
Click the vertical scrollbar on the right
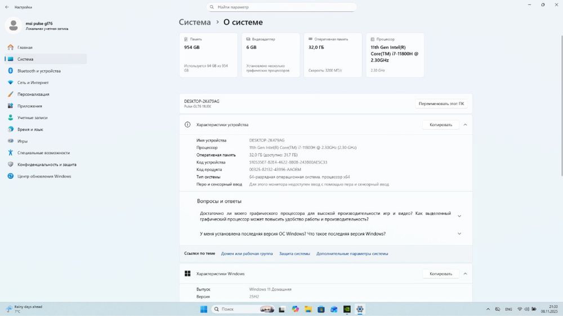[x=561, y=106]
